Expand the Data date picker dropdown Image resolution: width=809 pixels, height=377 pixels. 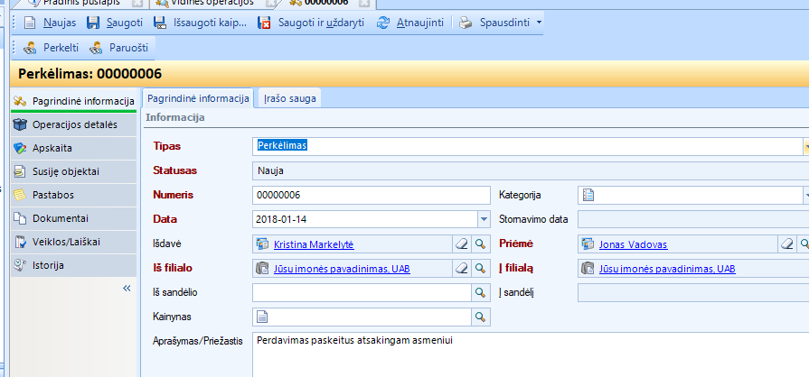(x=483, y=219)
